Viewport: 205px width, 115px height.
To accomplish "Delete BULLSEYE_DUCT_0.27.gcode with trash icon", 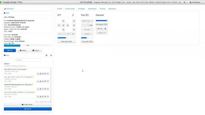I will [43, 73].
